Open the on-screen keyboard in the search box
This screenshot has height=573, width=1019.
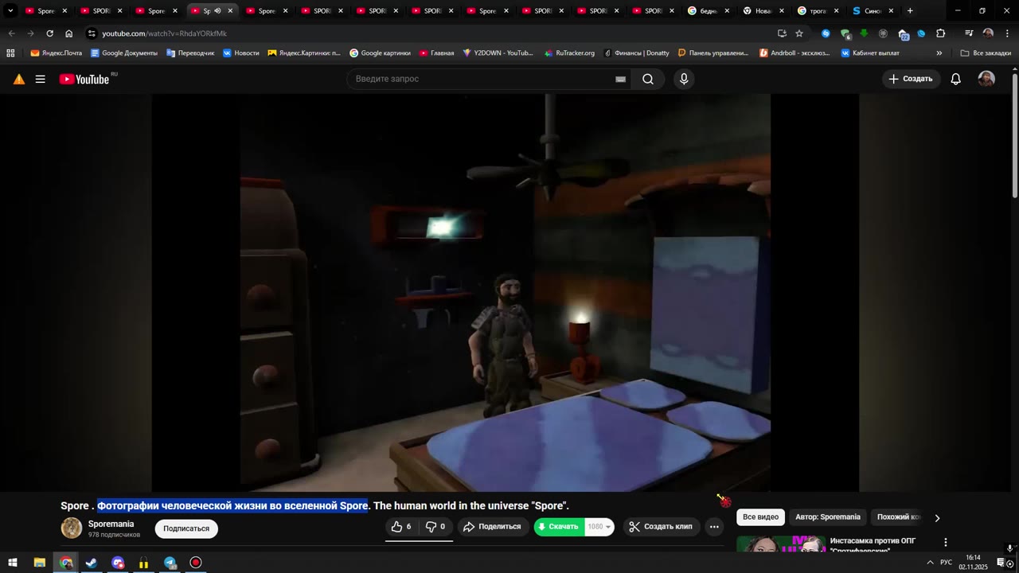click(621, 79)
